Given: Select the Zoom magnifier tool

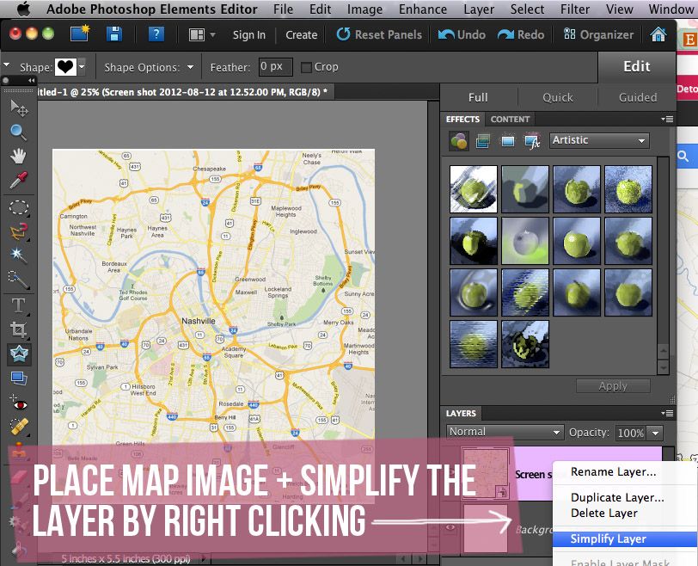Looking at the screenshot, I should (x=18, y=132).
